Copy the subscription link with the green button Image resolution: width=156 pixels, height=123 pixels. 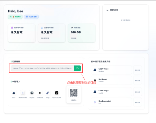77,68
